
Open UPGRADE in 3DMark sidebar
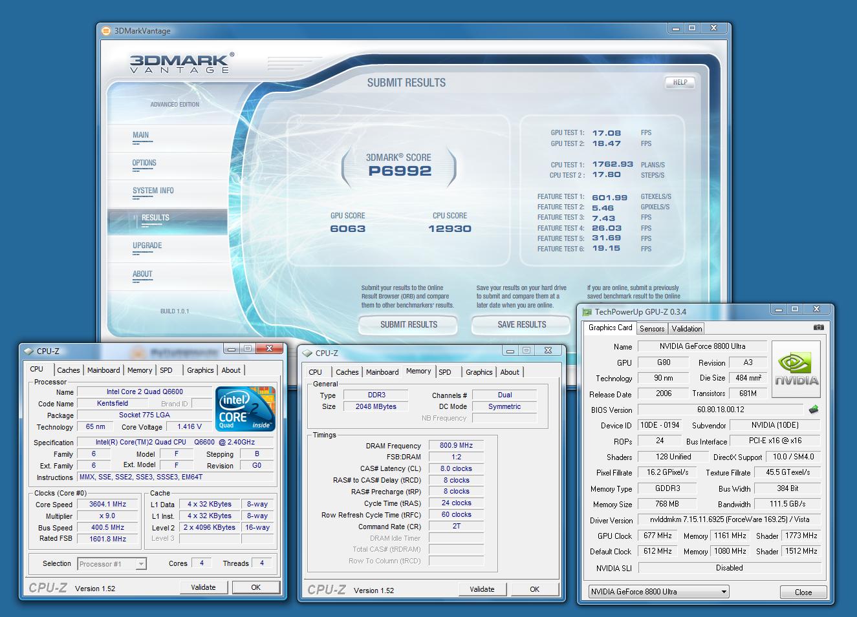click(x=147, y=246)
